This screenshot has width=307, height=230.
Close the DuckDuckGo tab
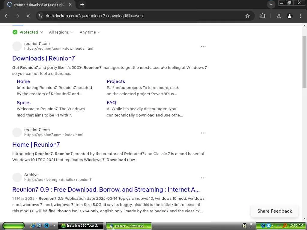click(x=70, y=4)
